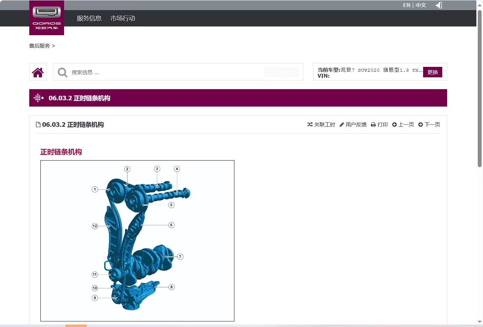Go to home via house icon
The image size is (483, 327).
click(38, 72)
